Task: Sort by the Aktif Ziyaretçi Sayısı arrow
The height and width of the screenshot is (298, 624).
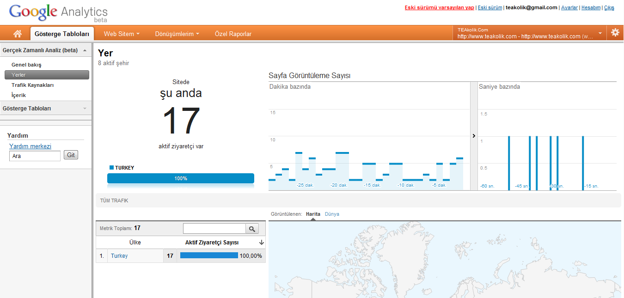Action: pos(262,243)
